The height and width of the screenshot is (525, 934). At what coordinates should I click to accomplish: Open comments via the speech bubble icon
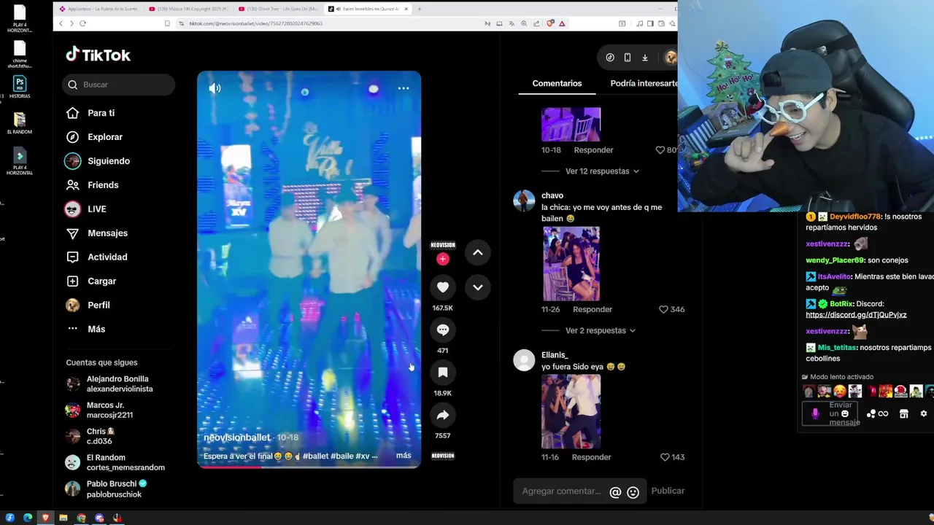click(443, 330)
